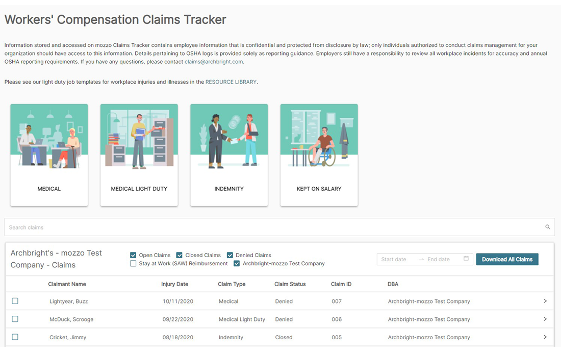Viewport: 561px width, 352px height.
Task: Uncheck Archbright-mozzo Test Company filter
Action: coord(237,264)
